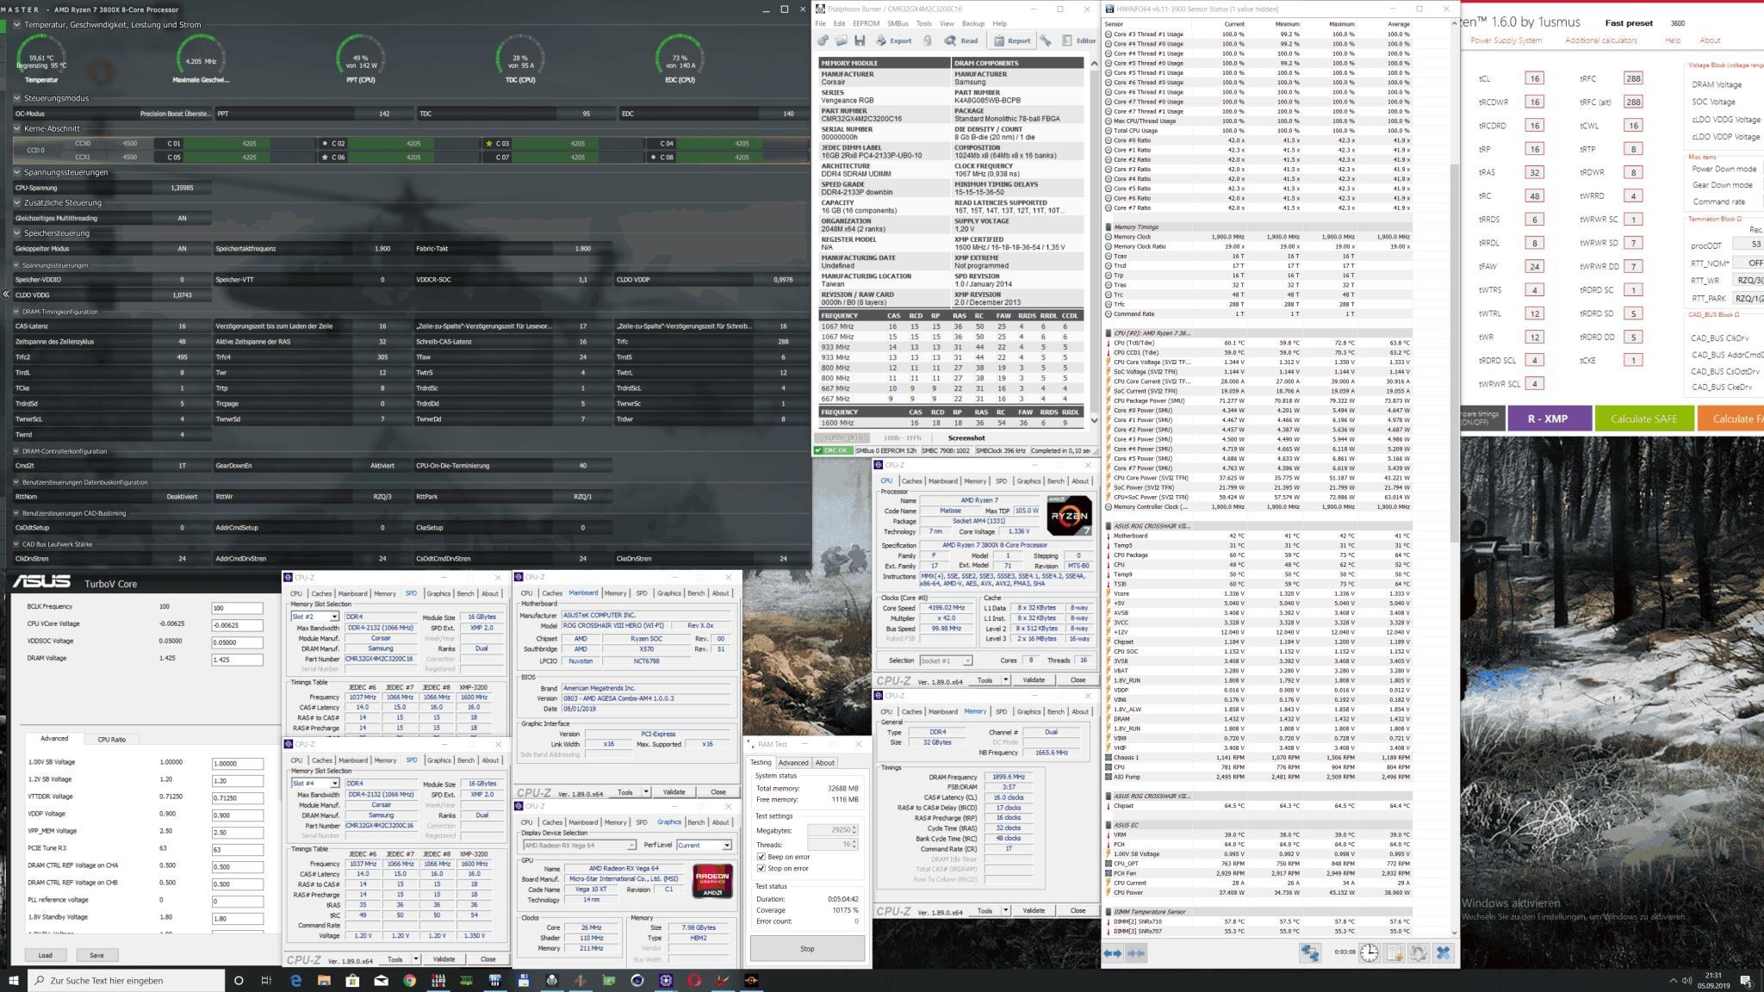This screenshot has width=1764, height=992.
Task: Collapse the Speichersteuerung section
Action: 17,233
